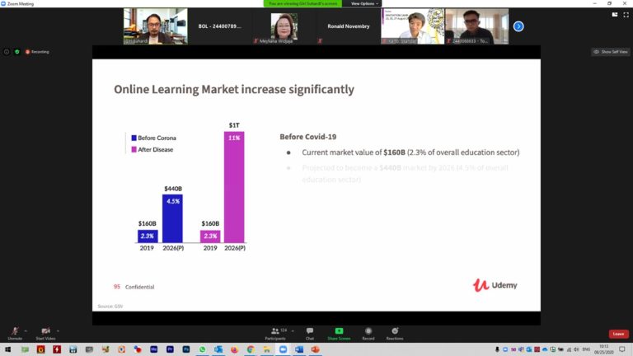Click the 'Source: GSV' footnote
Viewport: 633px width, 356px height.
tap(110, 307)
